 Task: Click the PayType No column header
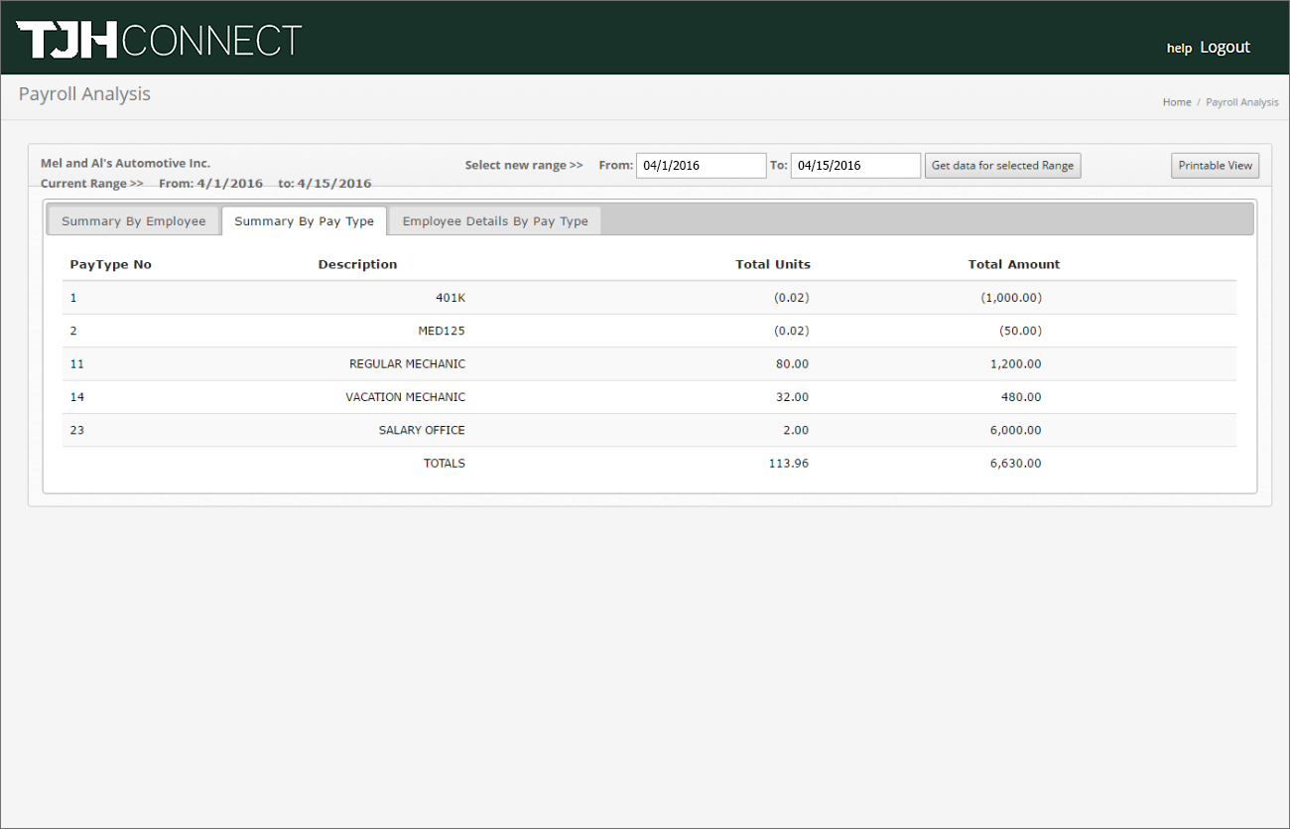pyautogui.click(x=110, y=264)
